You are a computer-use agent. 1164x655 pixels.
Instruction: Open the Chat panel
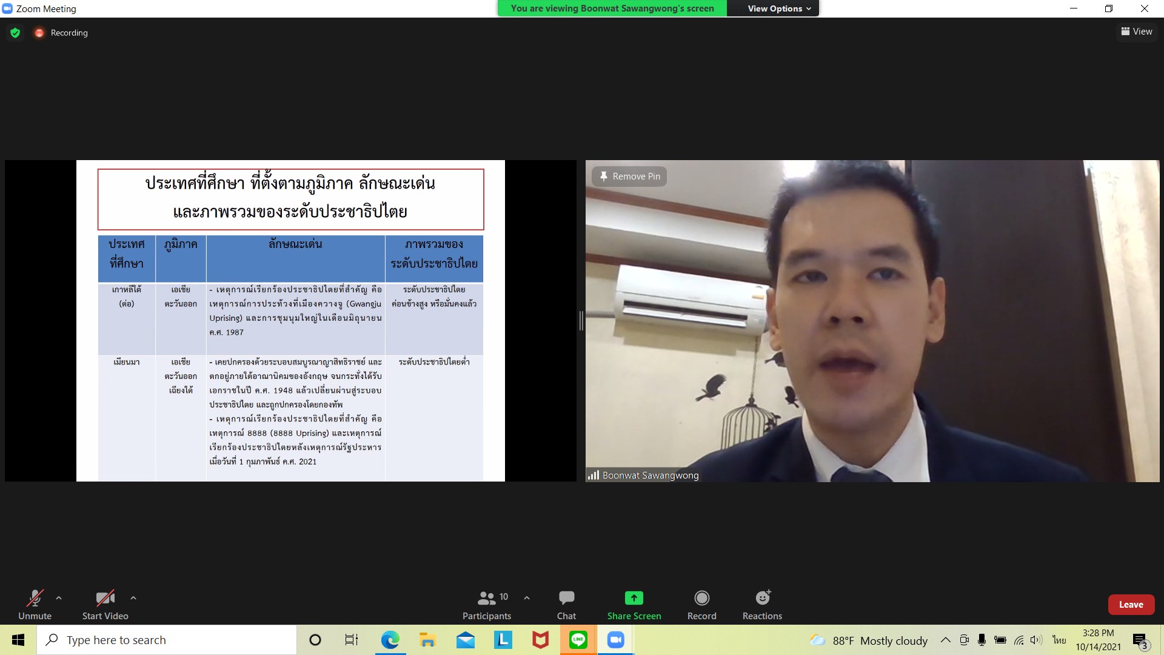566,604
